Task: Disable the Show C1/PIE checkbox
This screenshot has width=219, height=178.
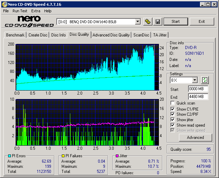Action: pos(173,109)
